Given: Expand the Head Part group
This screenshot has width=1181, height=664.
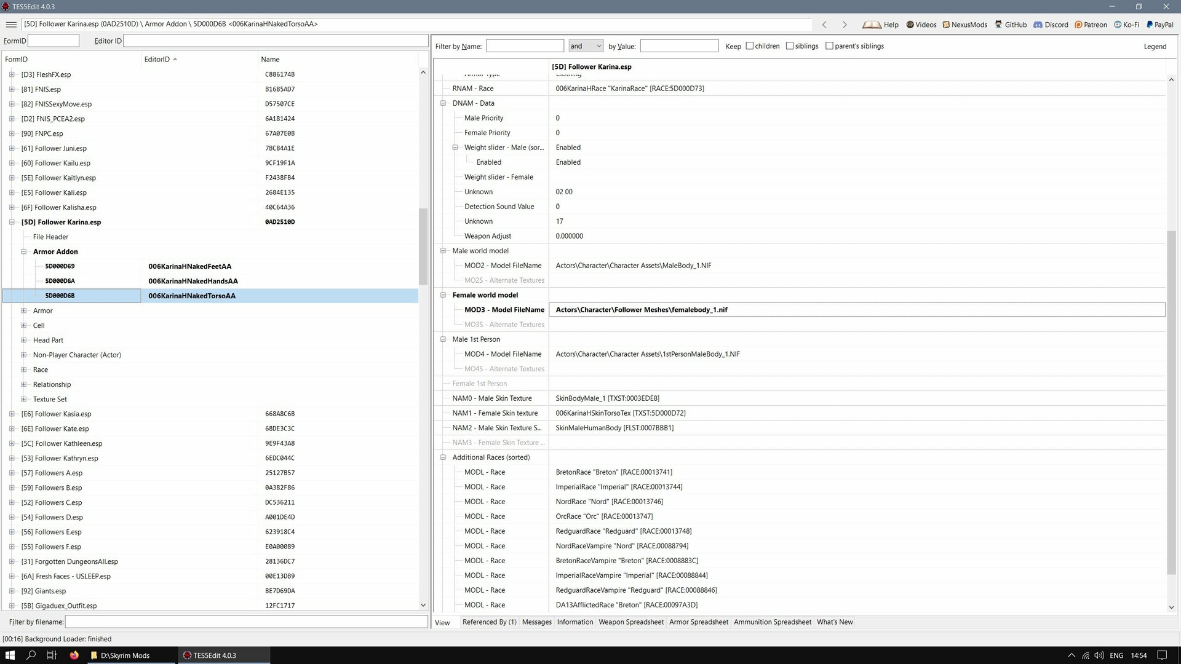Looking at the screenshot, I should 23,340.
